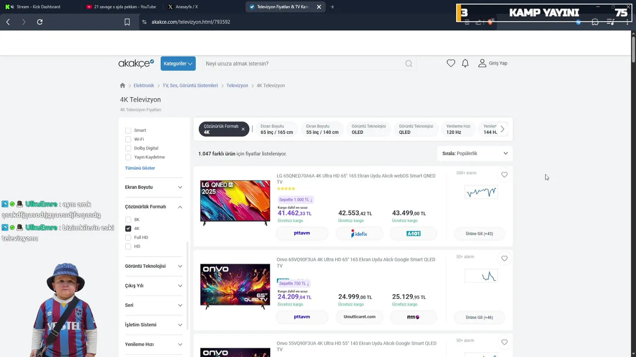Open price alarms via the bell icon

click(x=465, y=63)
